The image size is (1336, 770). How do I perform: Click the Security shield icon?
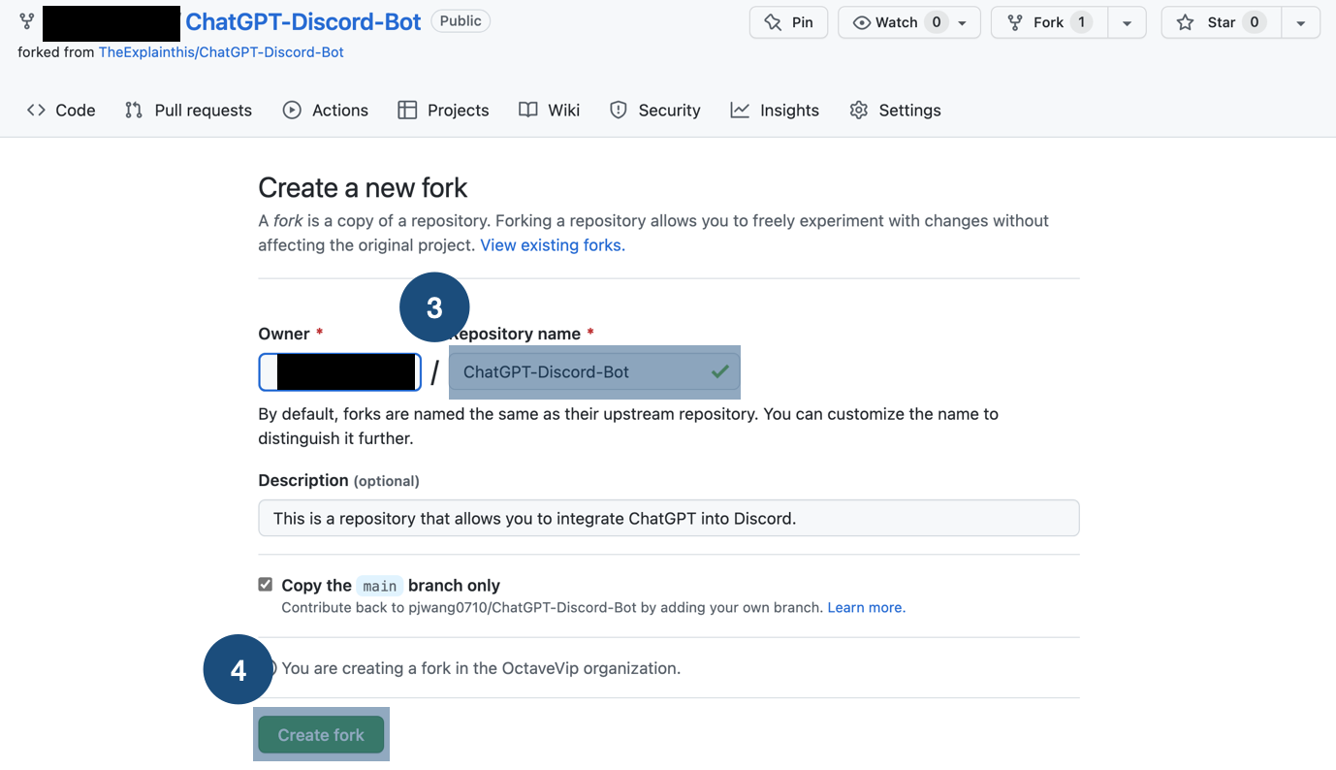tap(619, 110)
